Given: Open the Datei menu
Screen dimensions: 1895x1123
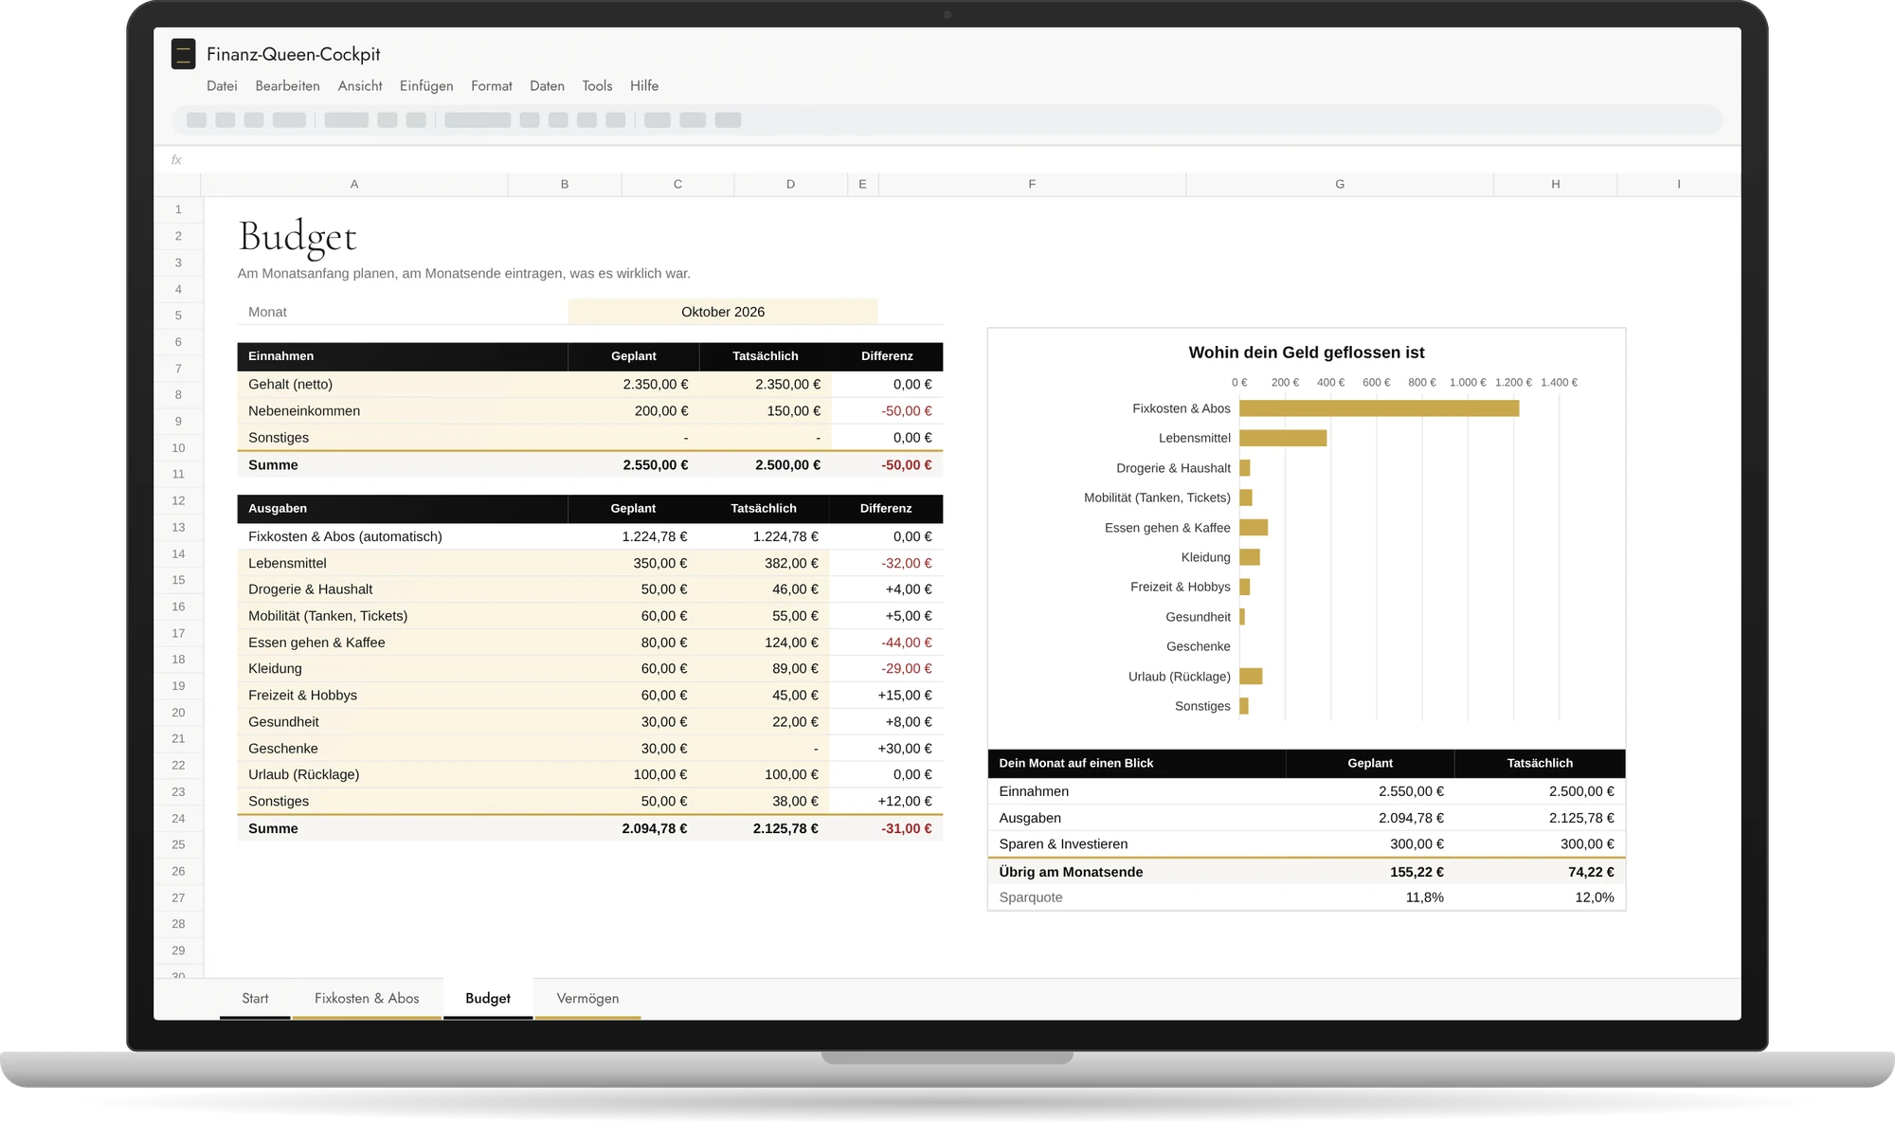Looking at the screenshot, I should pos(222,86).
